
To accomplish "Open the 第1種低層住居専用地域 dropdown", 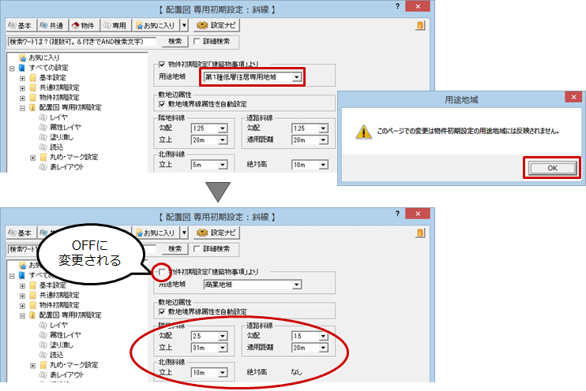I will pos(296,77).
